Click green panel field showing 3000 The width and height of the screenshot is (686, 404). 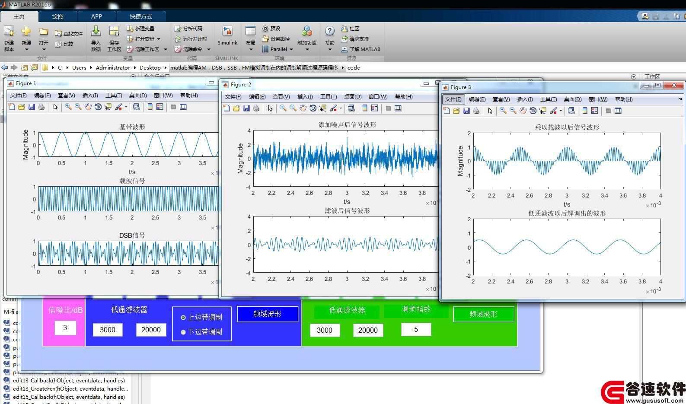coord(325,331)
